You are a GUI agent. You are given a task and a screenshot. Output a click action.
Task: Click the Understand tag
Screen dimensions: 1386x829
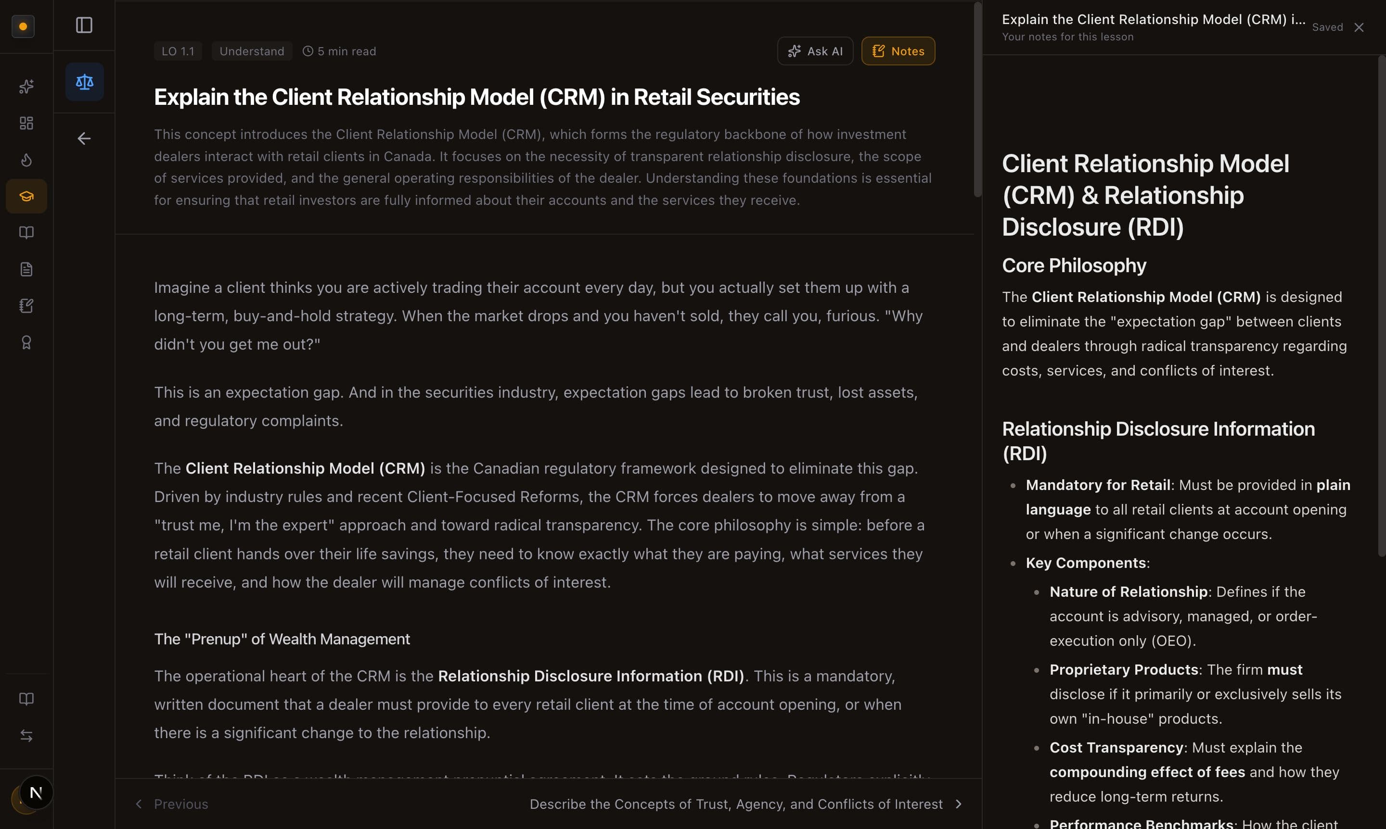(x=252, y=51)
